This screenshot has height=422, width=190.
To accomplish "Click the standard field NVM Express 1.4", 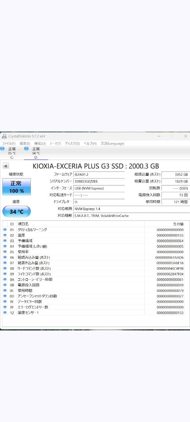I will click(131, 209).
